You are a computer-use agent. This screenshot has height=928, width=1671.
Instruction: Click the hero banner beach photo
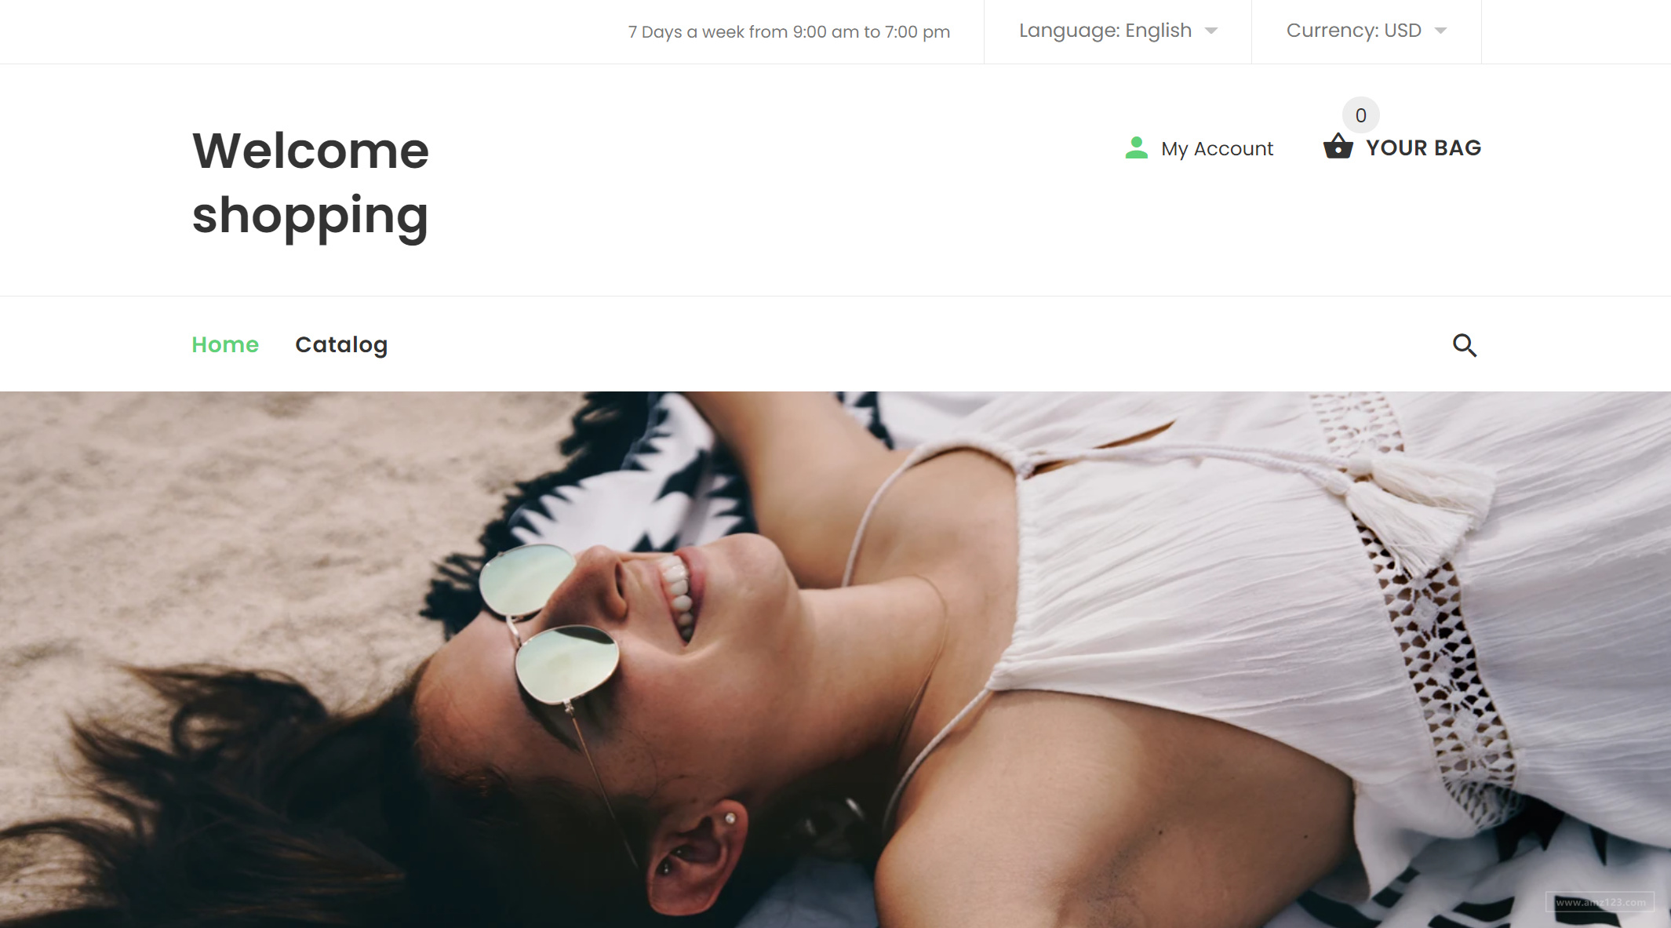coord(835,660)
